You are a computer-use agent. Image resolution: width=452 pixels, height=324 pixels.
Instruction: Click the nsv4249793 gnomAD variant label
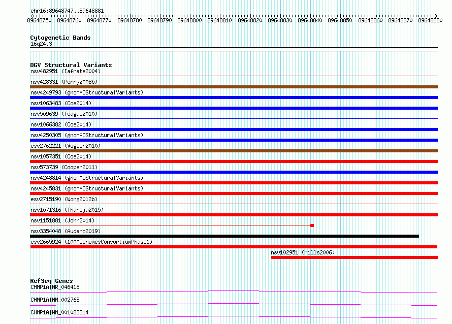click(87, 92)
